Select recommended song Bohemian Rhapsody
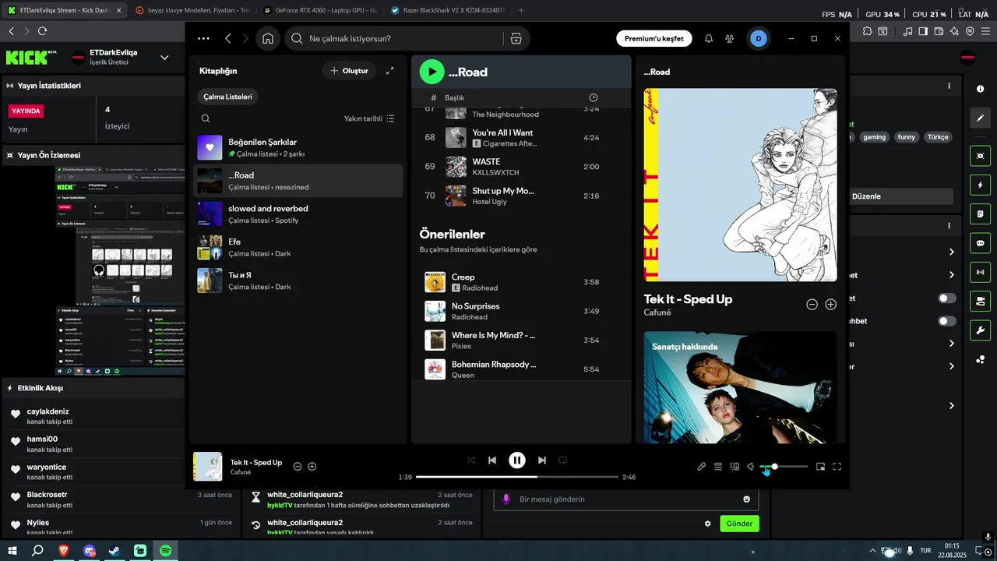 [x=521, y=369]
